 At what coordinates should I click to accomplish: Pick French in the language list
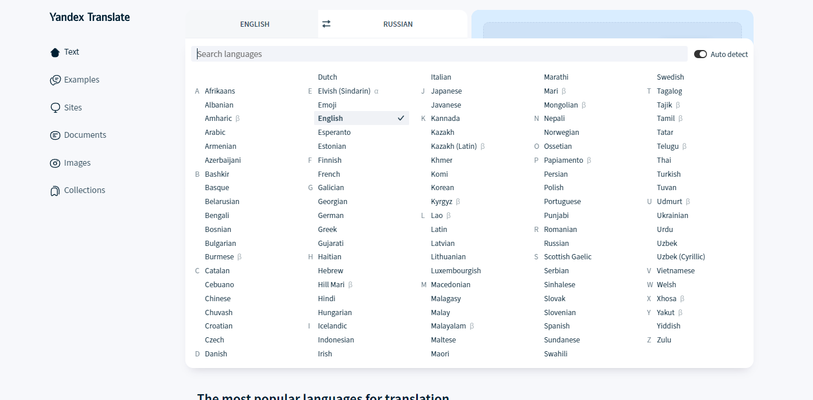[329, 174]
